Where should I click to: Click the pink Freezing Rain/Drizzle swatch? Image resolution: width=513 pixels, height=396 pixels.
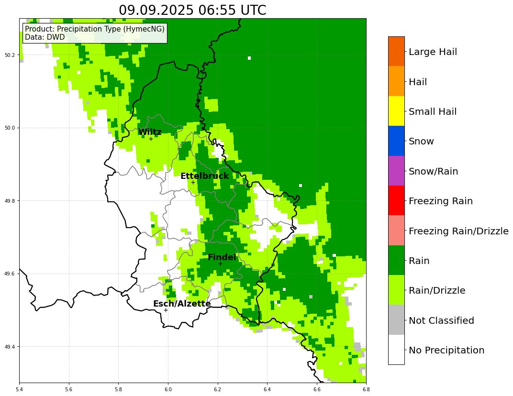pos(396,230)
